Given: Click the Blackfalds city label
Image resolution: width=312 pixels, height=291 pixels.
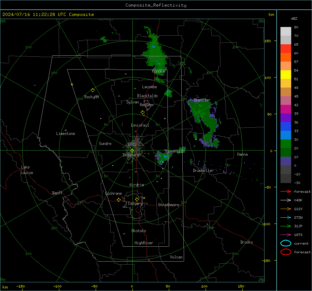Looking at the screenshot, I should [147, 96].
